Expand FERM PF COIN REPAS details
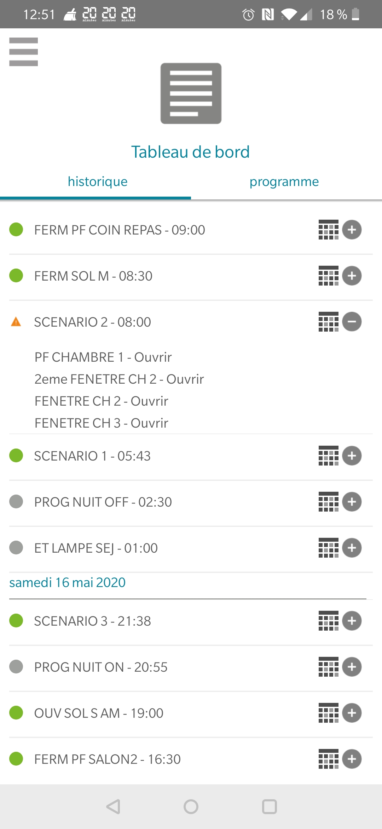Image resolution: width=382 pixels, height=829 pixels. tap(352, 230)
